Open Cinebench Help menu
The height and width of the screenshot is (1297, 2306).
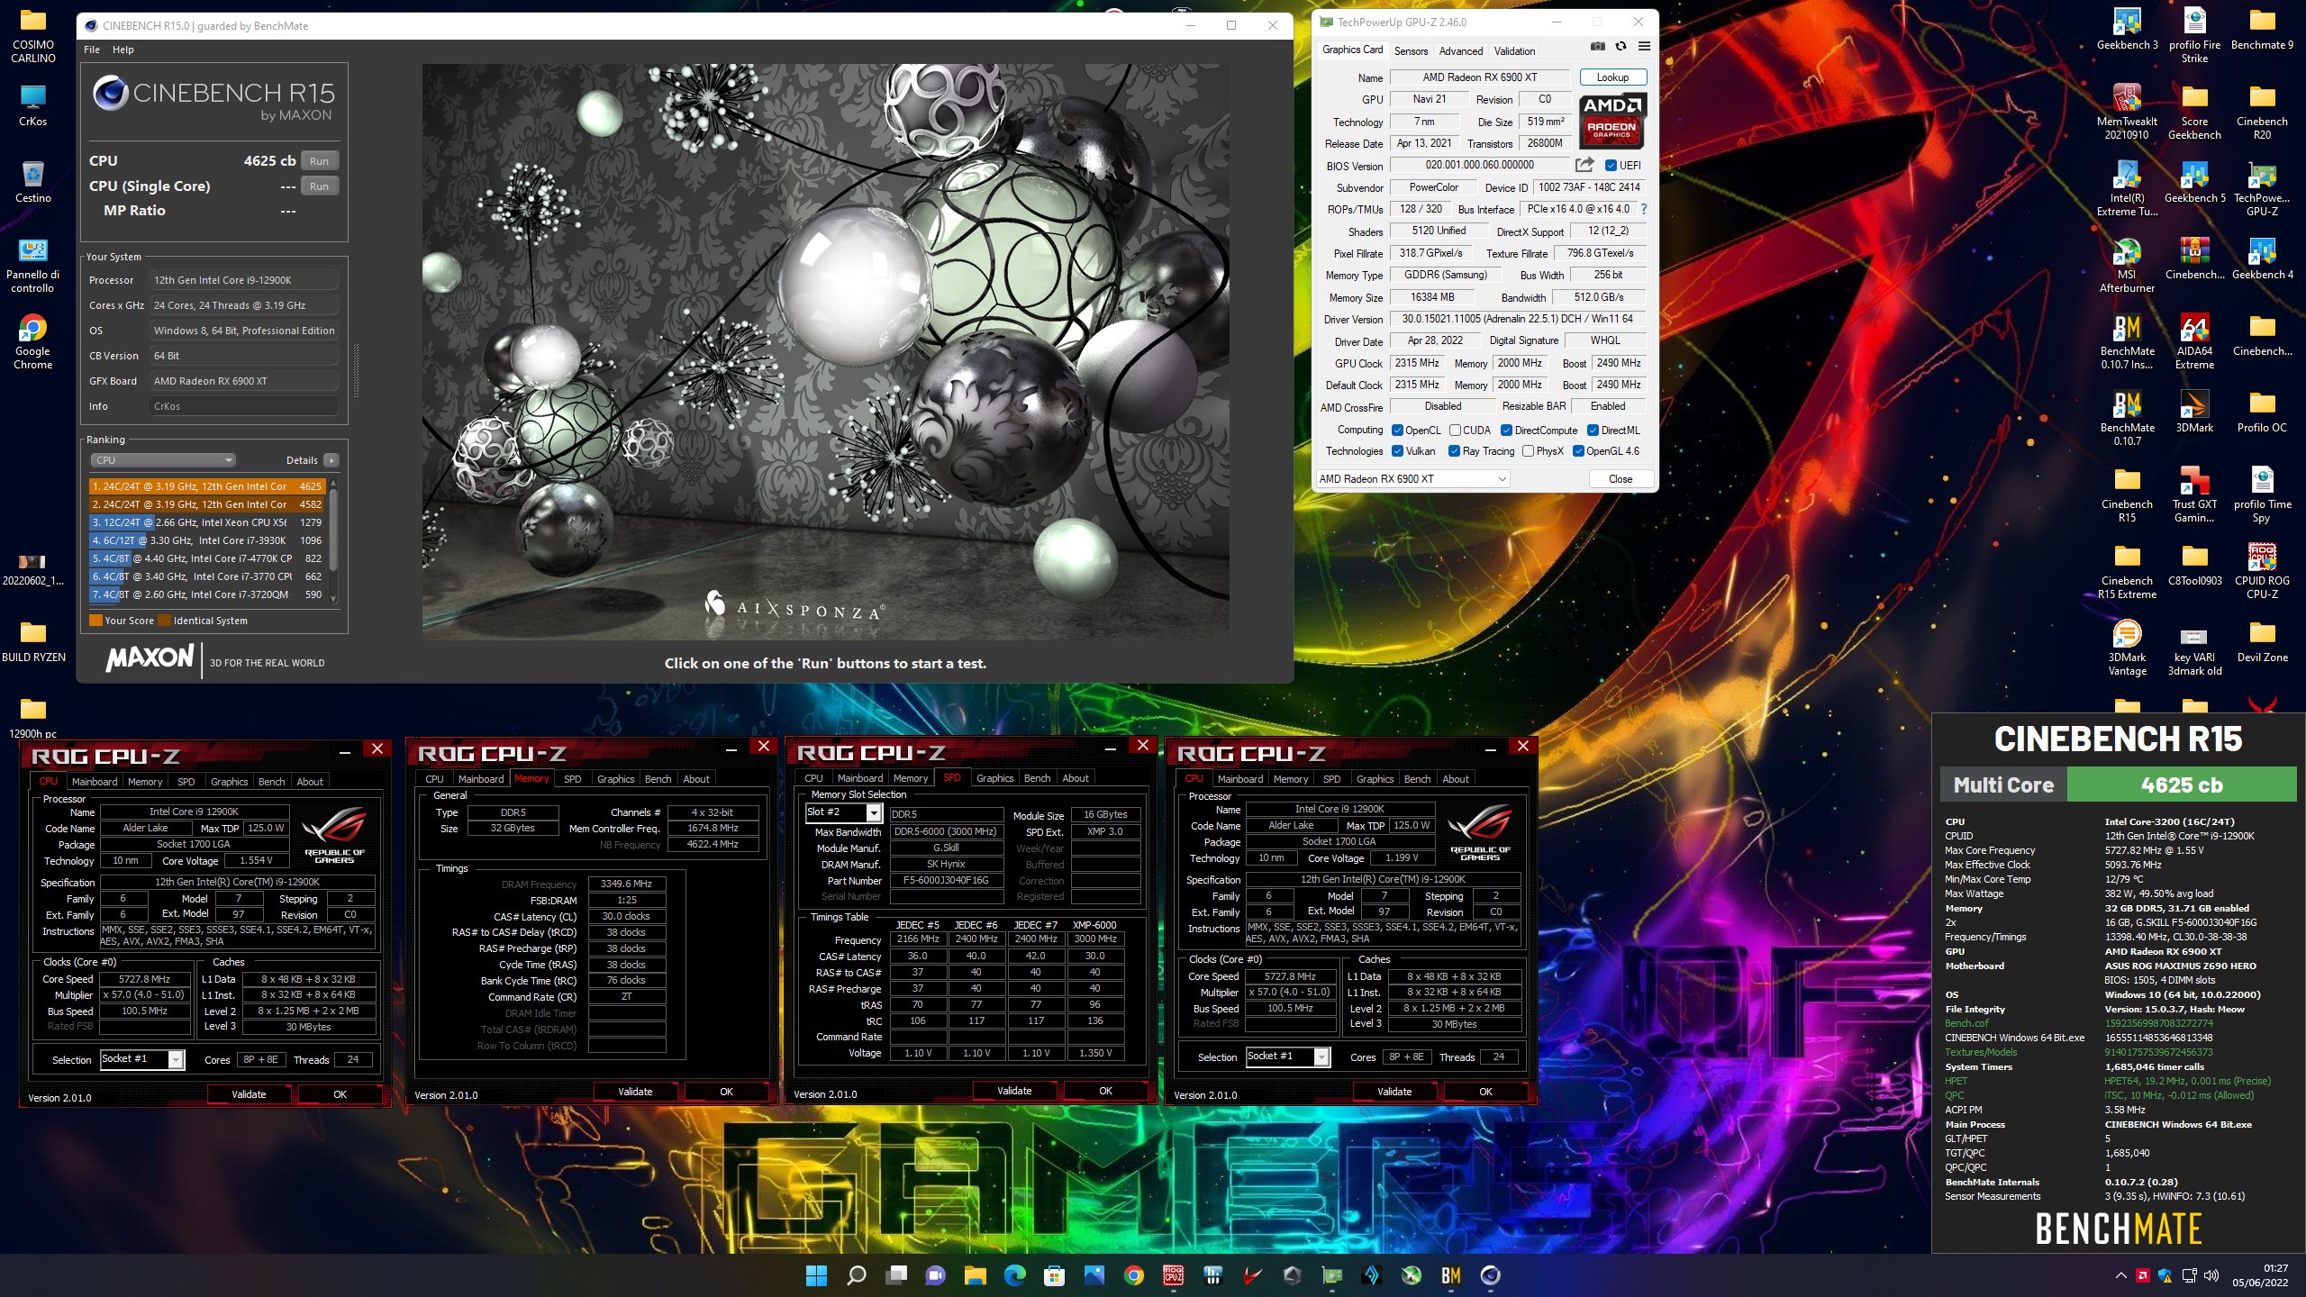123,50
